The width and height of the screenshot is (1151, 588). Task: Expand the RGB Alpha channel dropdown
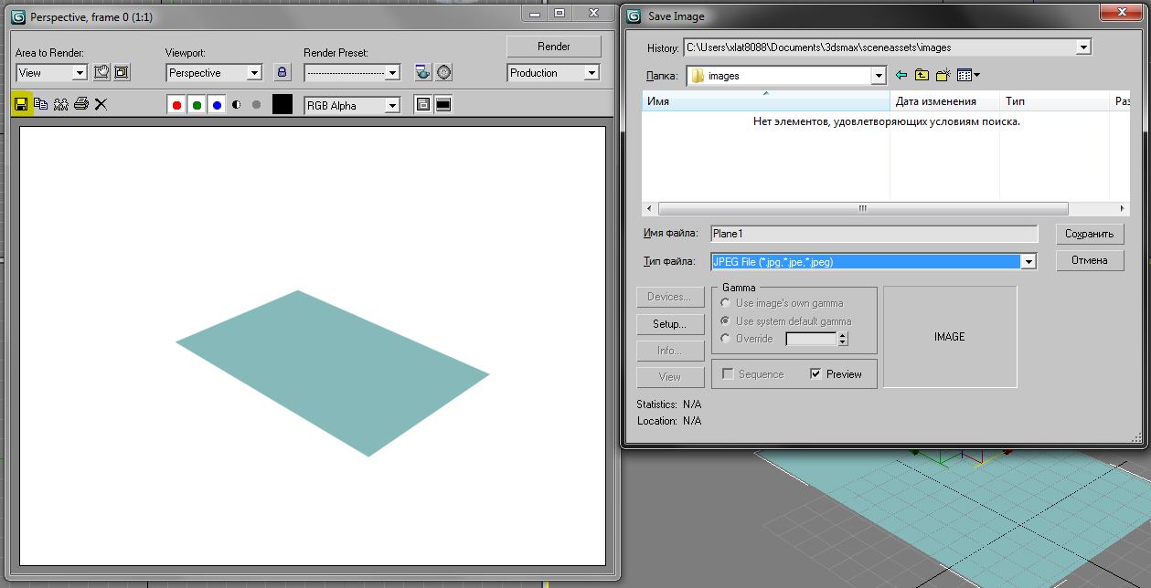click(x=391, y=106)
